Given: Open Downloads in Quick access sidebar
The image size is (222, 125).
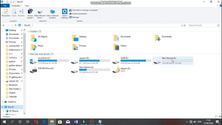Looking at the screenshot, I should click(14, 34).
